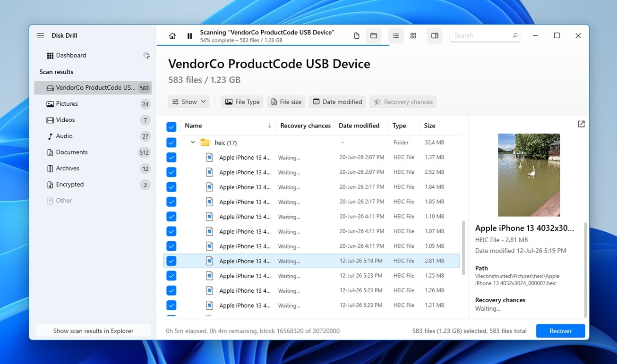
Task: Click the search magnifier icon
Action: pyautogui.click(x=515, y=35)
